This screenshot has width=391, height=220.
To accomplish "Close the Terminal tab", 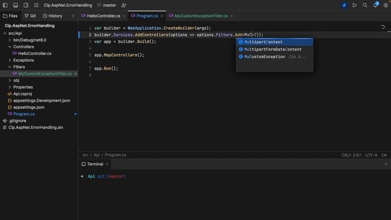I will tap(107, 164).
